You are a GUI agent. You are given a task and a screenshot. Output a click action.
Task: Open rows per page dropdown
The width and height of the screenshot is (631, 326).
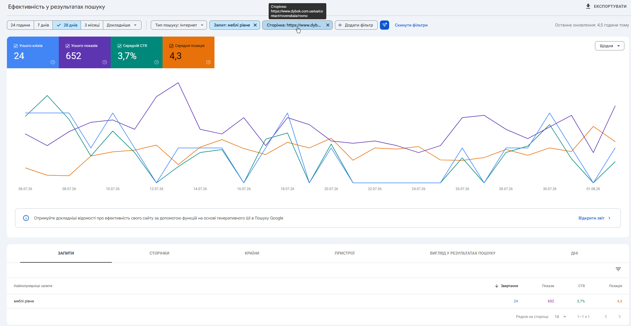(x=560, y=316)
